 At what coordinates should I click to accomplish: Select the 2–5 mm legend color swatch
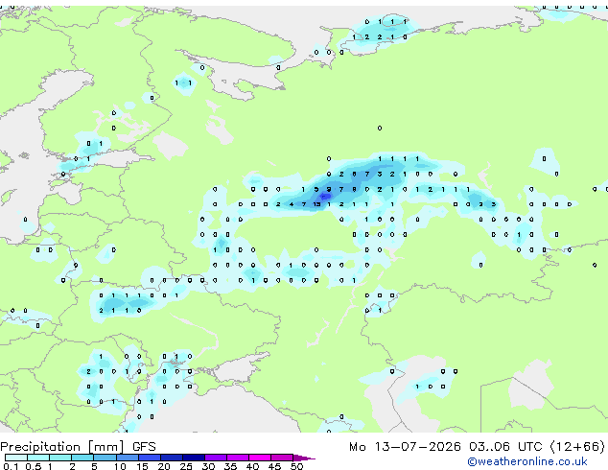coord(82,458)
